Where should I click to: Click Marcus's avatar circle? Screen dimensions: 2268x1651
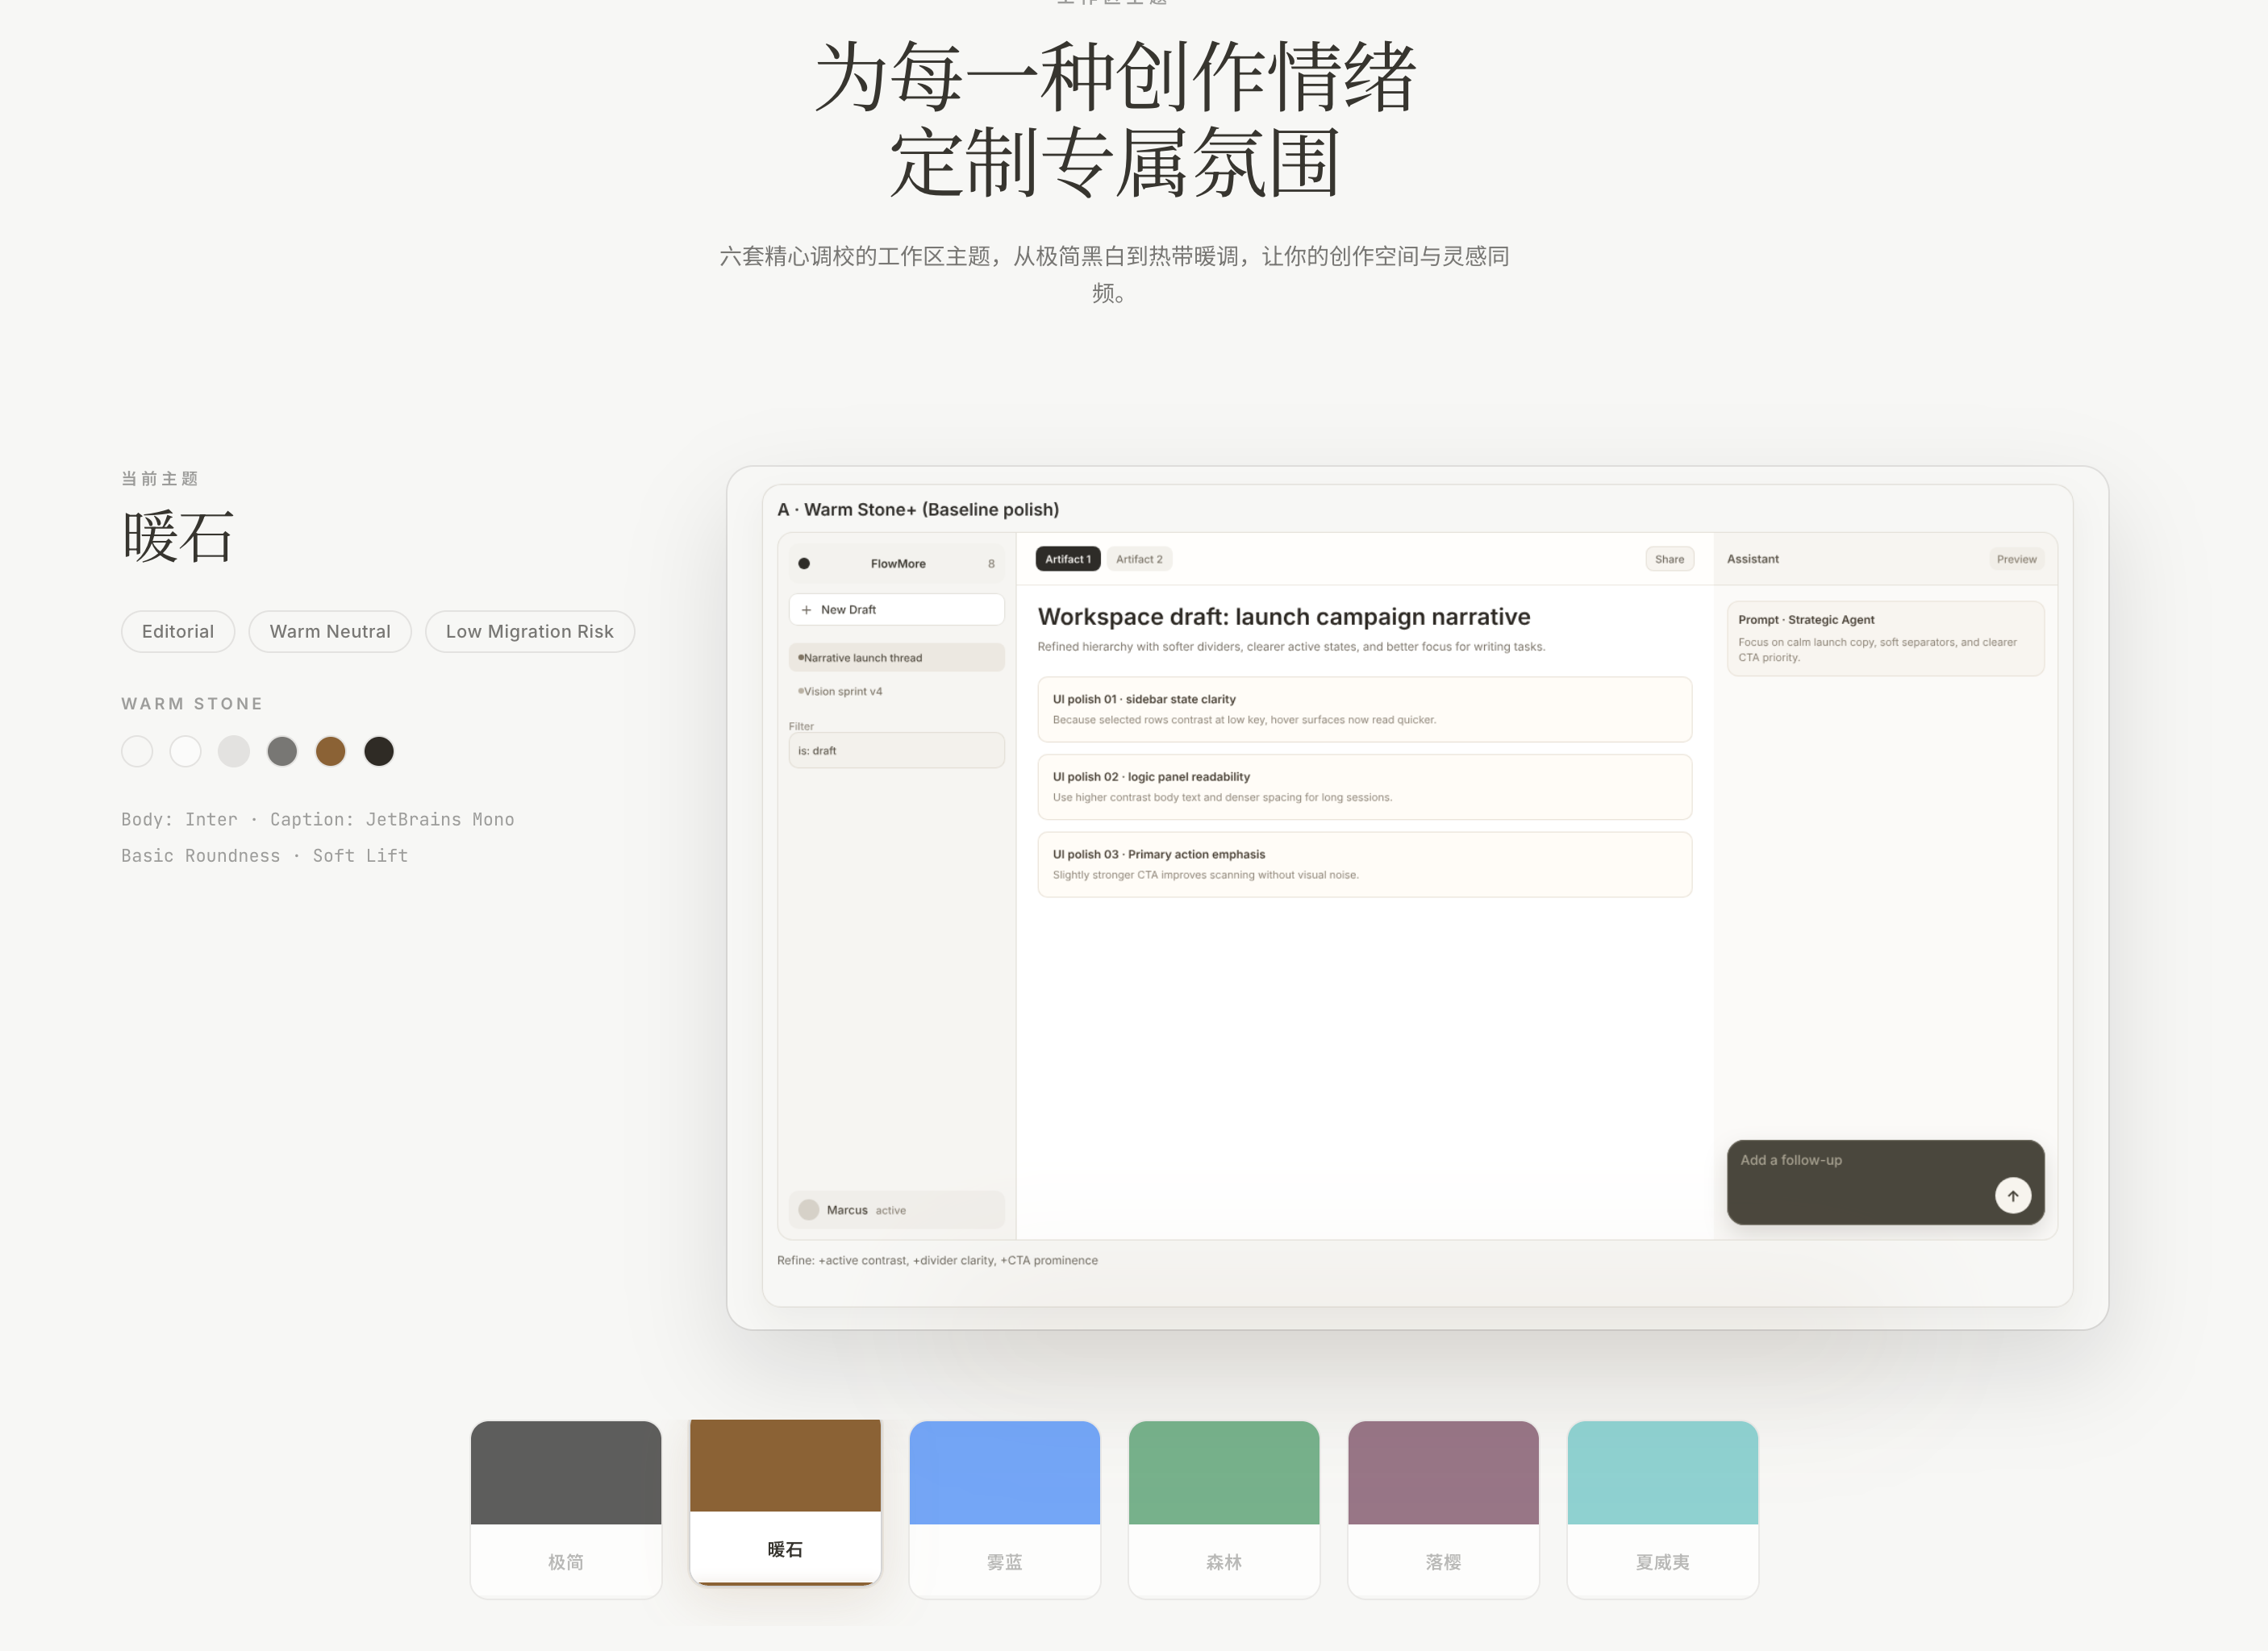coord(809,1210)
